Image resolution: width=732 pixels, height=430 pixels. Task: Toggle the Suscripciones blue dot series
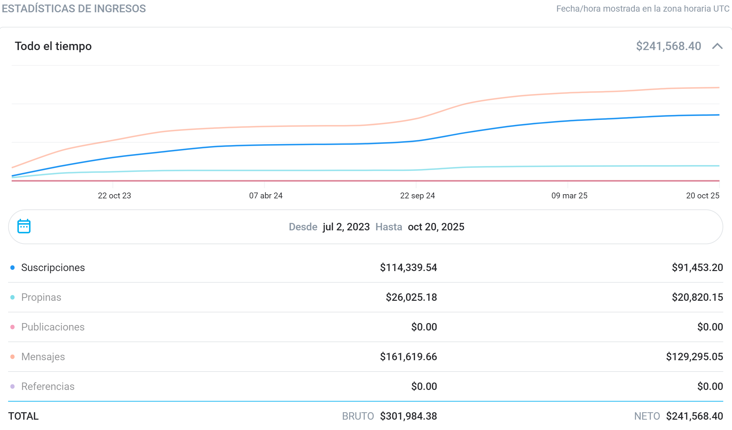(x=13, y=267)
